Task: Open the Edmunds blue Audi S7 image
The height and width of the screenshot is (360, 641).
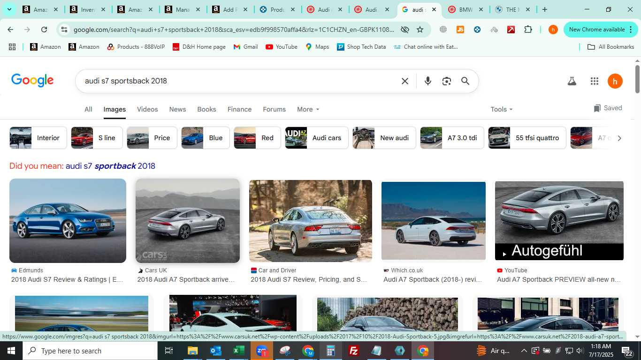Action: [68, 221]
